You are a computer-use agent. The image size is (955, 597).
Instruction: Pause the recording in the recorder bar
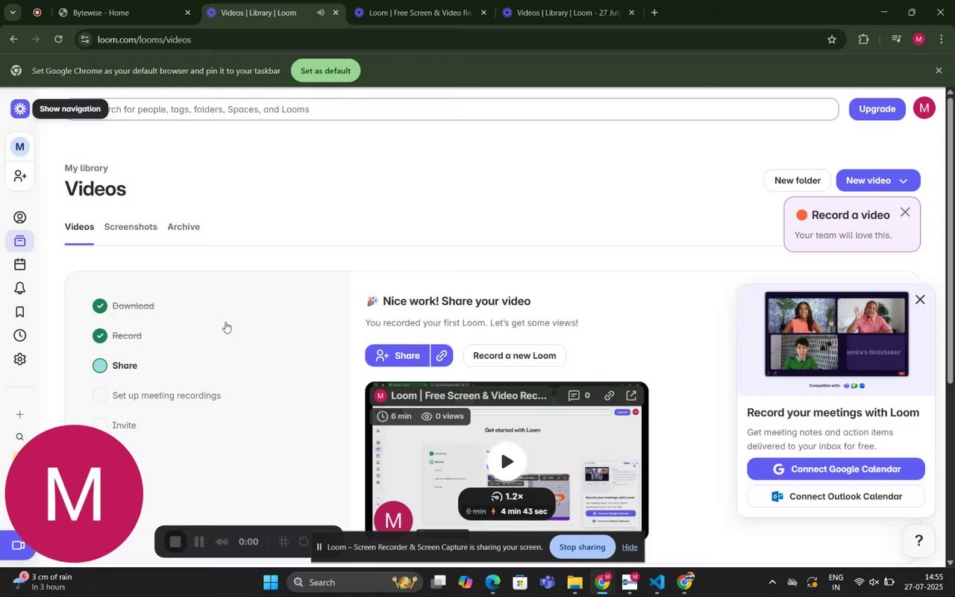coord(199,542)
